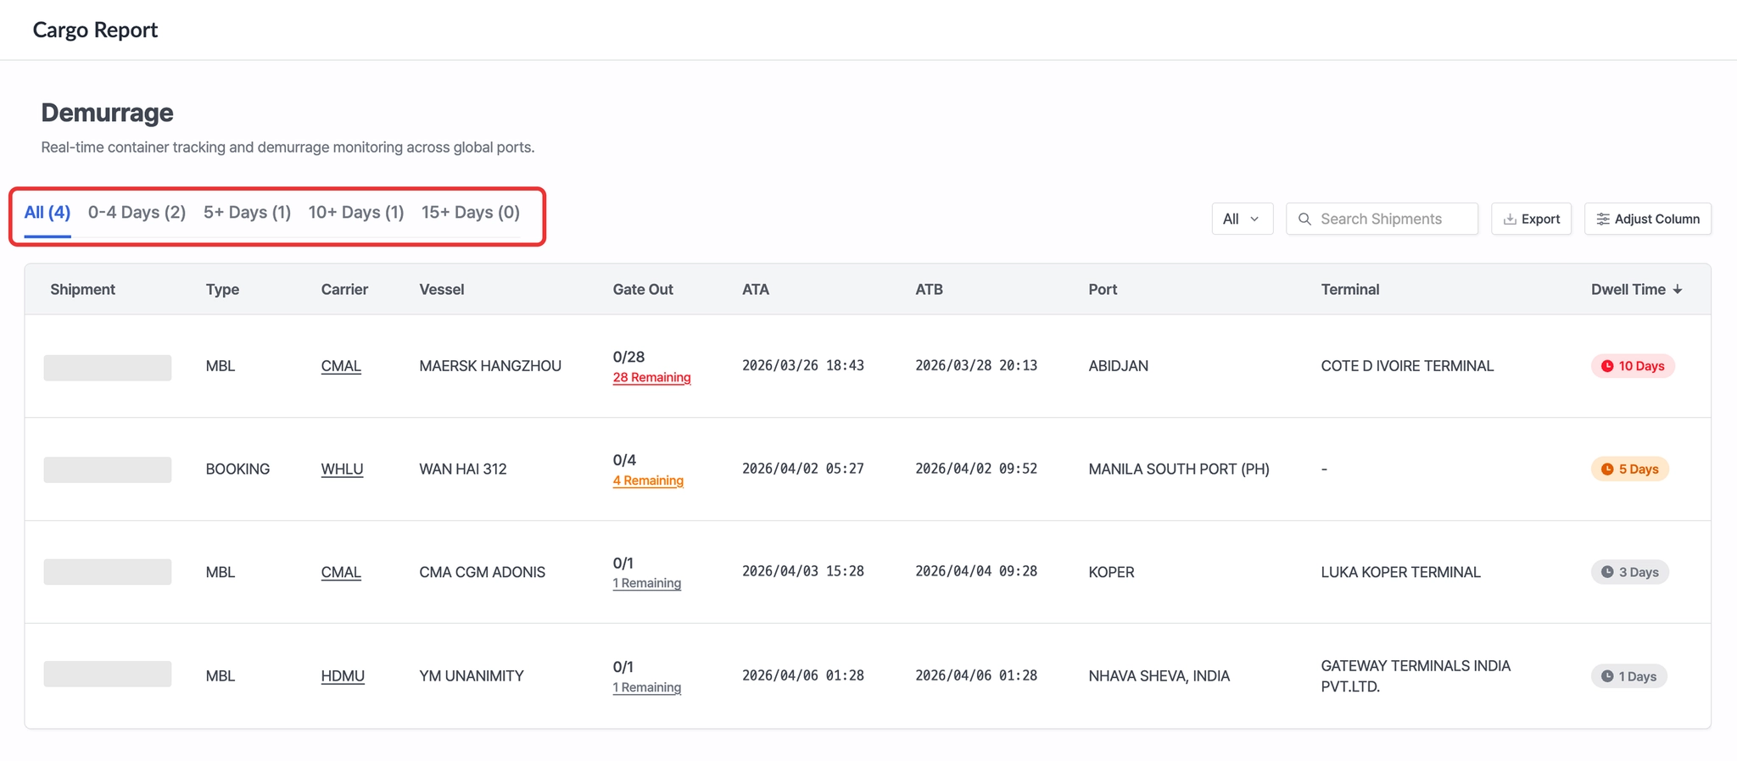This screenshot has height=761, width=1737.
Task: Click the Adjust Column sliders icon
Action: (1602, 219)
